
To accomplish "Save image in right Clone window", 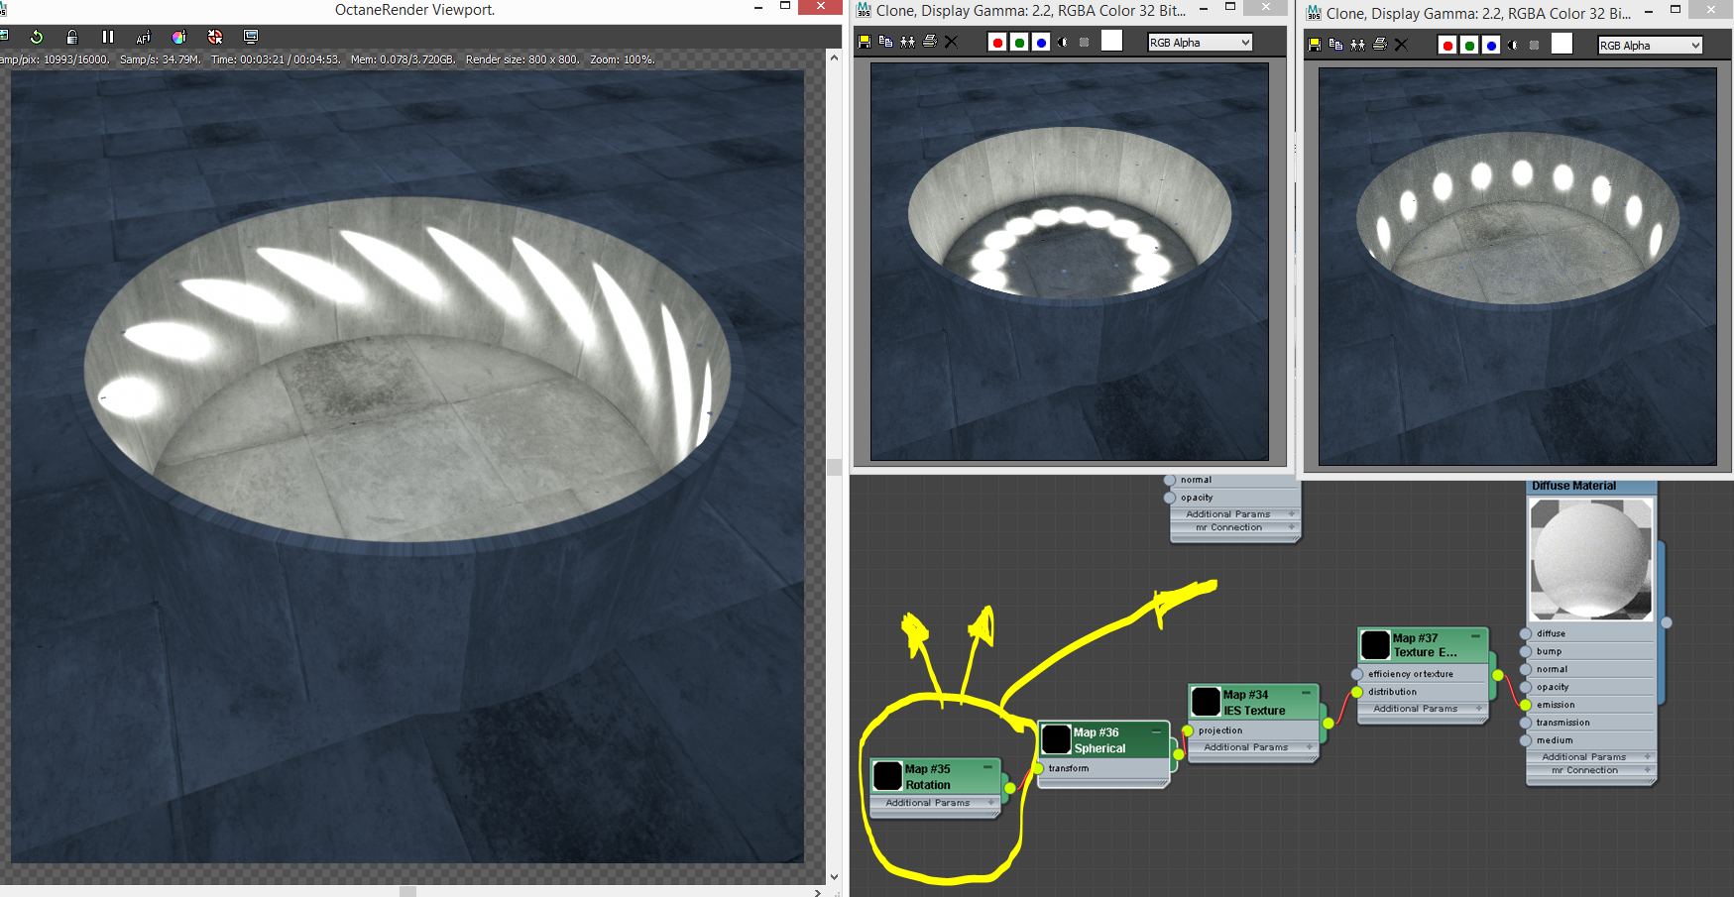I will click(x=1315, y=45).
